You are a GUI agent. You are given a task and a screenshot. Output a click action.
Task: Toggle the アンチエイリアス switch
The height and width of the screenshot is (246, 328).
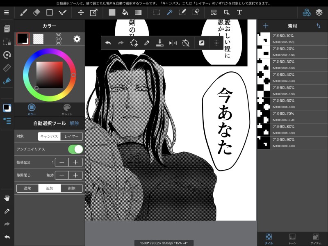tap(75, 149)
